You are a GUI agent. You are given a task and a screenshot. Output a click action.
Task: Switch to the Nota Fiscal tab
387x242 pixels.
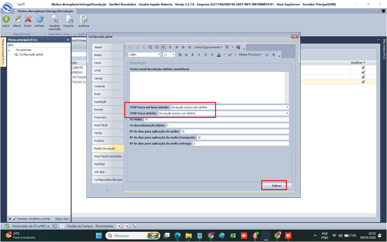point(101,125)
